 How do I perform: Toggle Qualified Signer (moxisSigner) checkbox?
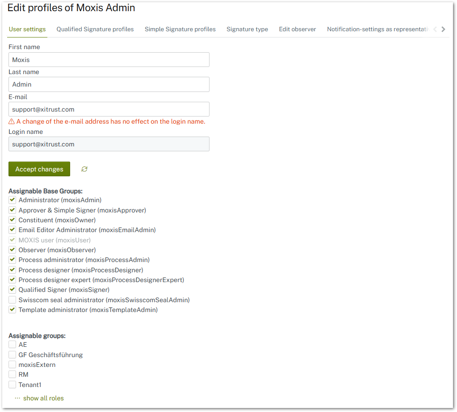point(13,290)
